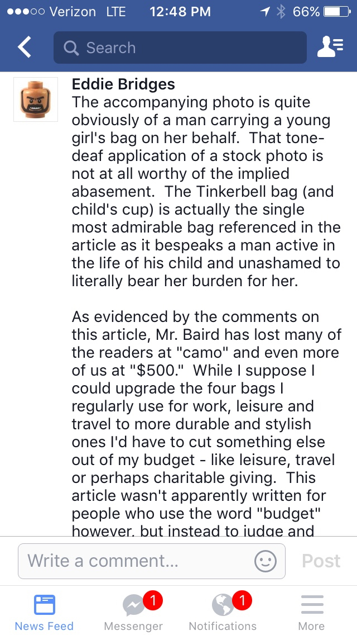The height and width of the screenshot is (635, 357).
Task: Tap the back arrow in the header
Action: [x=25, y=48]
